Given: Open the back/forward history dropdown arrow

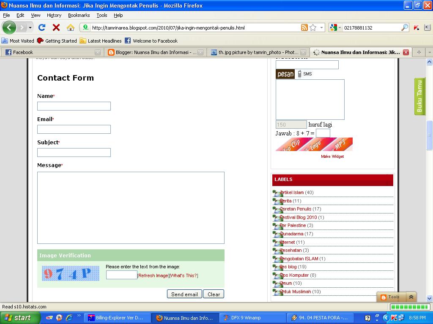Looking at the screenshot, I should pyautogui.click(x=30, y=27).
